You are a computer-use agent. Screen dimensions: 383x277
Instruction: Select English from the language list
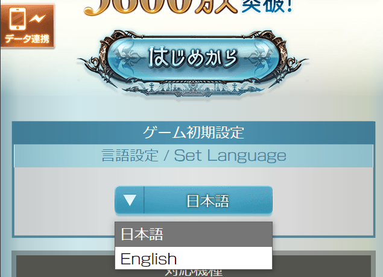click(194, 258)
